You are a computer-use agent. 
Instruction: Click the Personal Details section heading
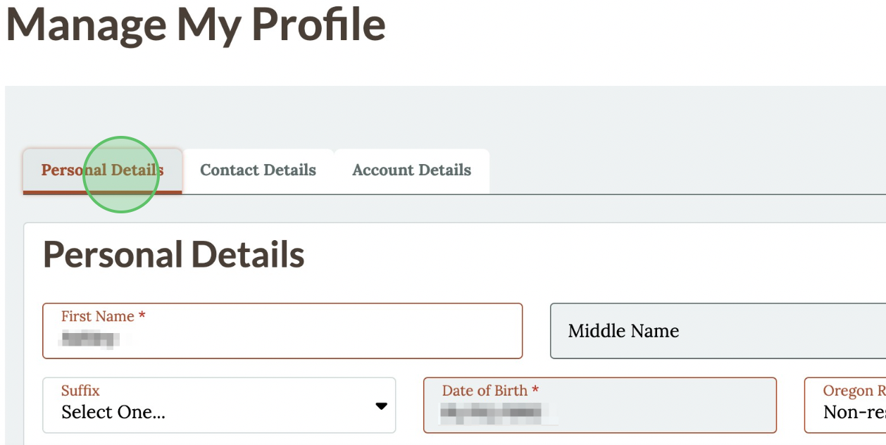pyautogui.click(x=174, y=254)
